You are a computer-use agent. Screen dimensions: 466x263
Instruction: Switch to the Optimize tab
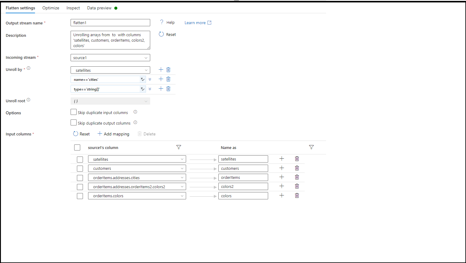pyautogui.click(x=50, y=8)
